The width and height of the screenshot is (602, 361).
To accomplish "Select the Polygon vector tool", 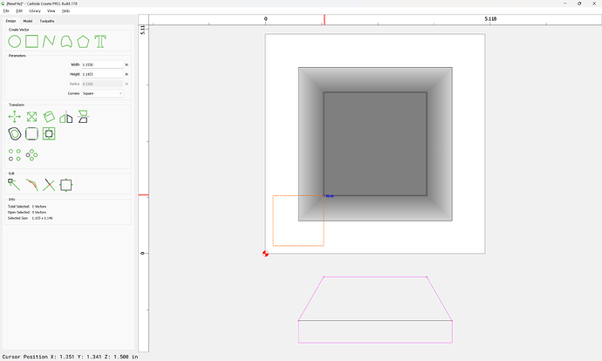I will (83, 42).
